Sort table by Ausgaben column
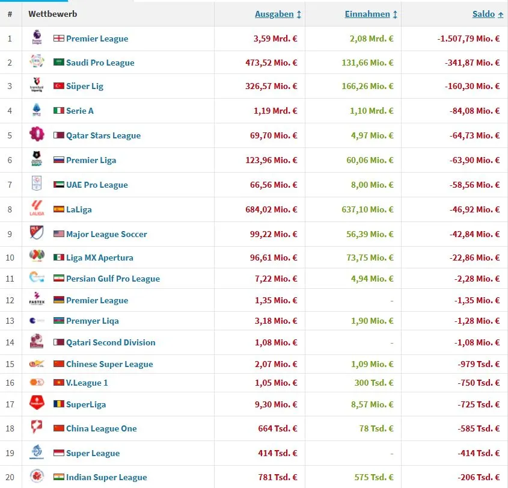508x488 pixels. click(278, 14)
